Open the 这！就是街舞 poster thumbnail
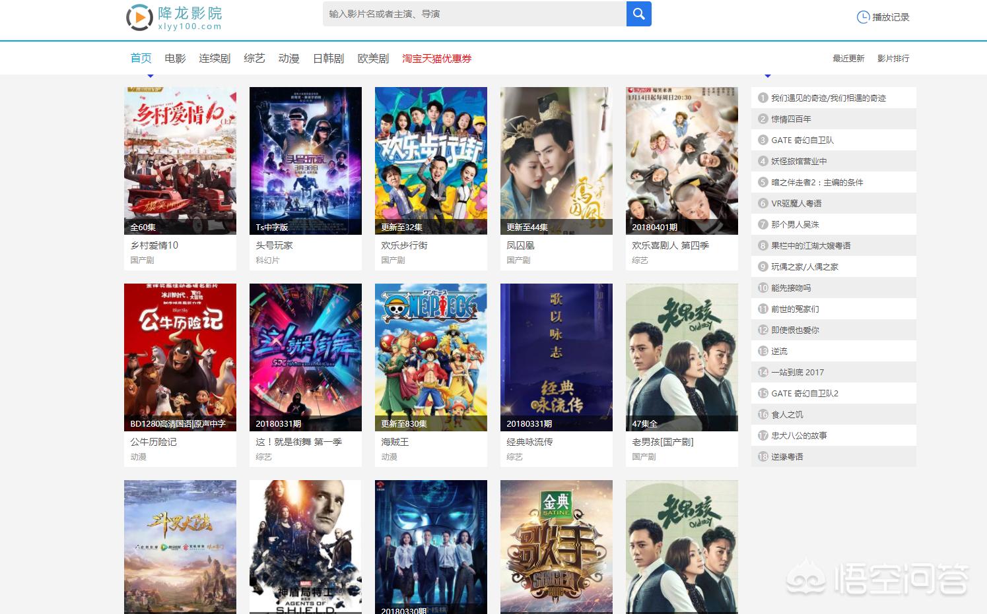 (x=306, y=357)
